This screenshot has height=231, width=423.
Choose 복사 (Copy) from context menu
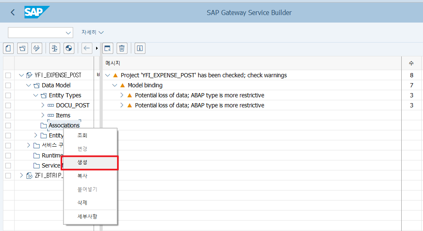(x=90, y=176)
